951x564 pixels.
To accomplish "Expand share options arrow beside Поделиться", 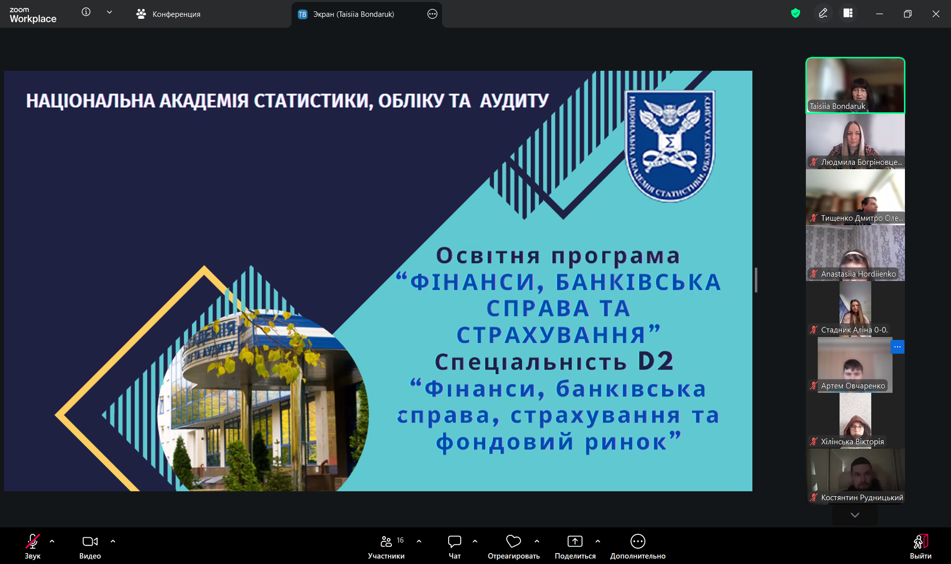I will tap(598, 541).
